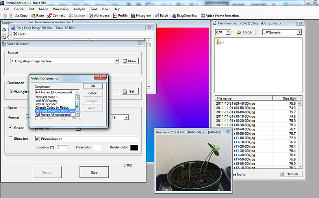
Task: Click the Connect device icon
Action: point(56,16)
